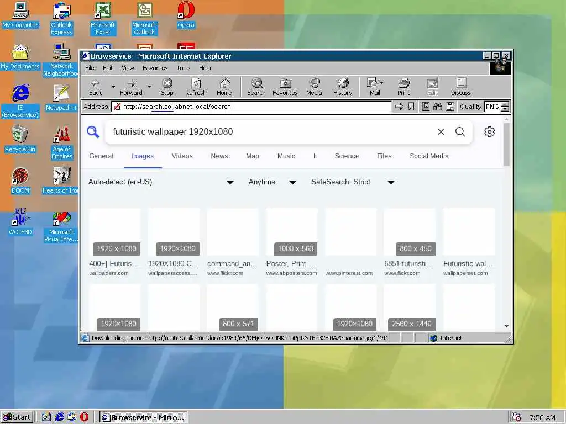Switch to Science search tab
Viewport: 566px width, 424px height.
(x=347, y=156)
